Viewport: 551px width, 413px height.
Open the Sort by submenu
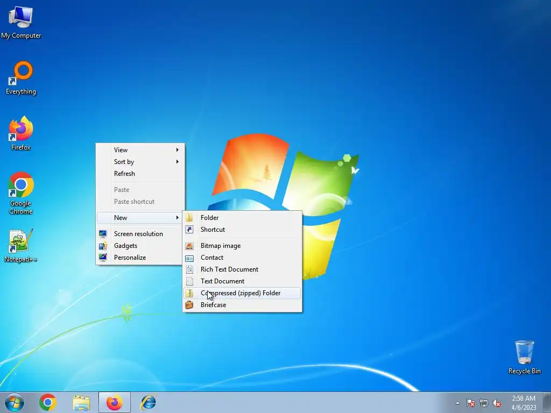pyautogui.click(x=140, y=162)
